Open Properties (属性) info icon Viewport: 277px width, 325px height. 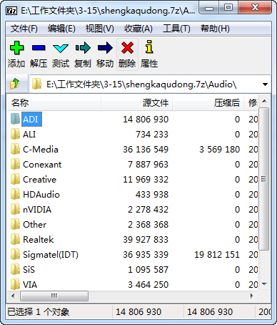click(x=149, y=47)
